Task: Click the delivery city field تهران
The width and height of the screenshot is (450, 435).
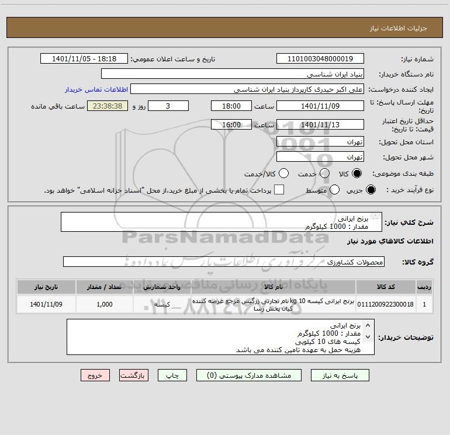Action: [x=320, y=156]
